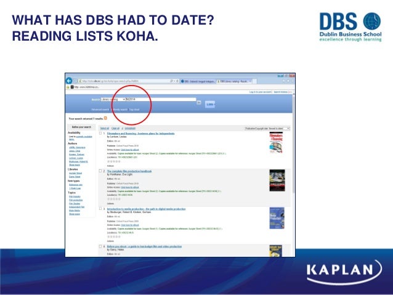Filter by first library under Libraries facet
The height and width of the screenshot is (295, 393).
pos(75,173)
